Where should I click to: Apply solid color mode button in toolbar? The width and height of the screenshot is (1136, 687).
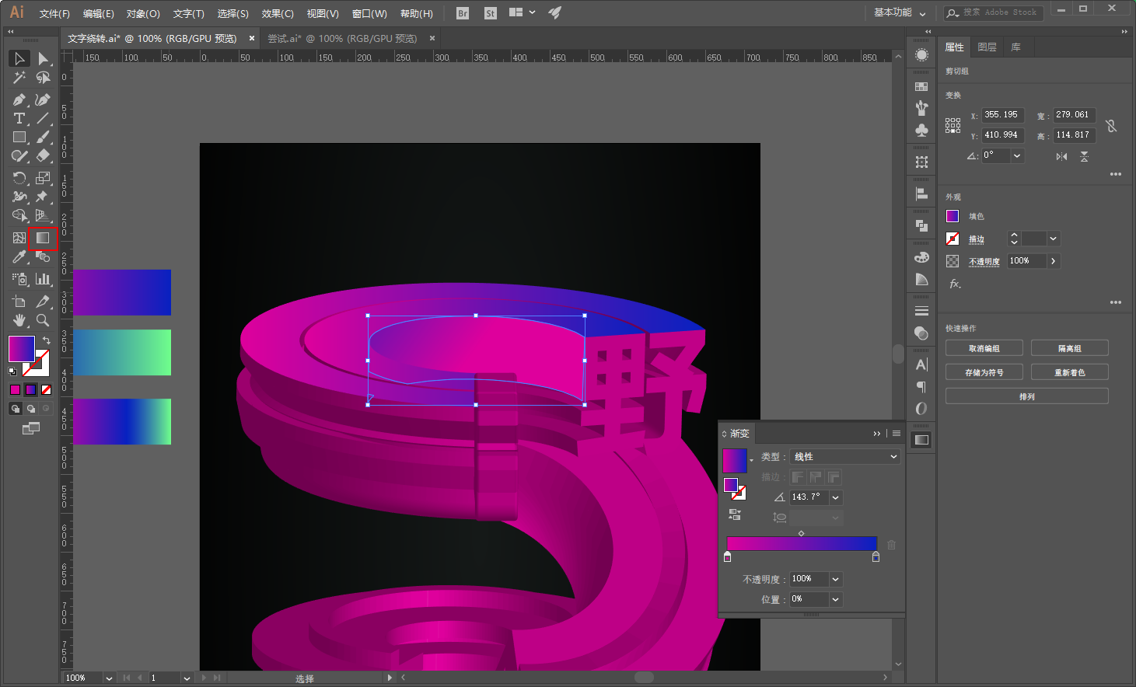(16, 390)
